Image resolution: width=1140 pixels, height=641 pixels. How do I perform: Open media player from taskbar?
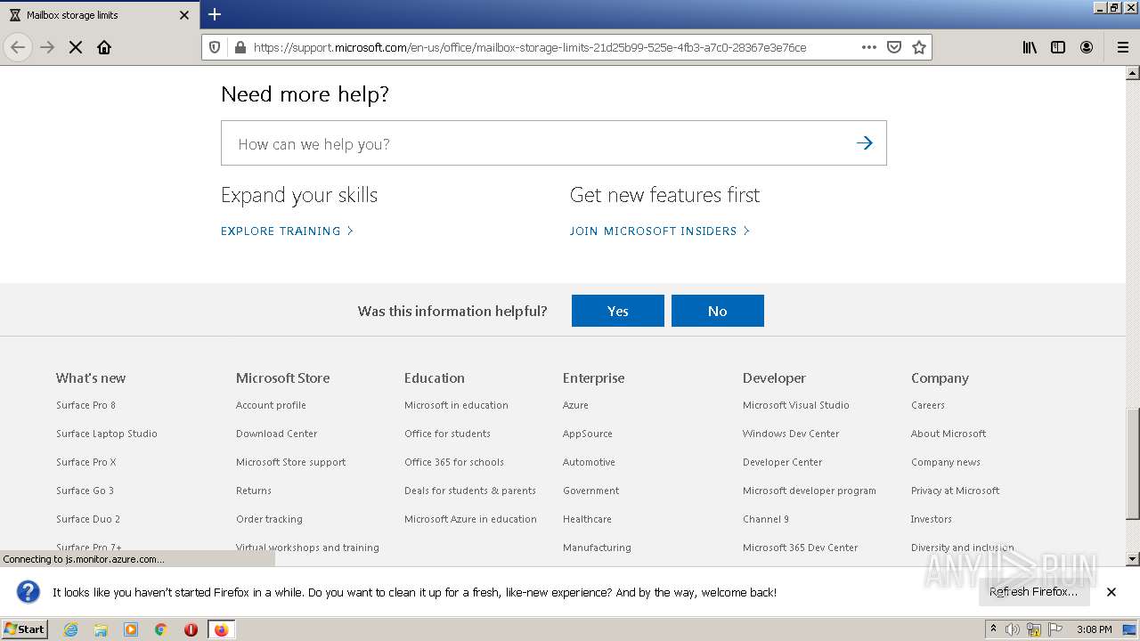pyautogui.click(x=131, y=629)
